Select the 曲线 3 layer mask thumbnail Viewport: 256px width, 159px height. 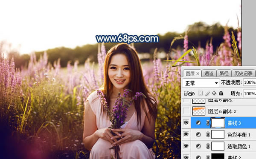(x=218, y=123)
